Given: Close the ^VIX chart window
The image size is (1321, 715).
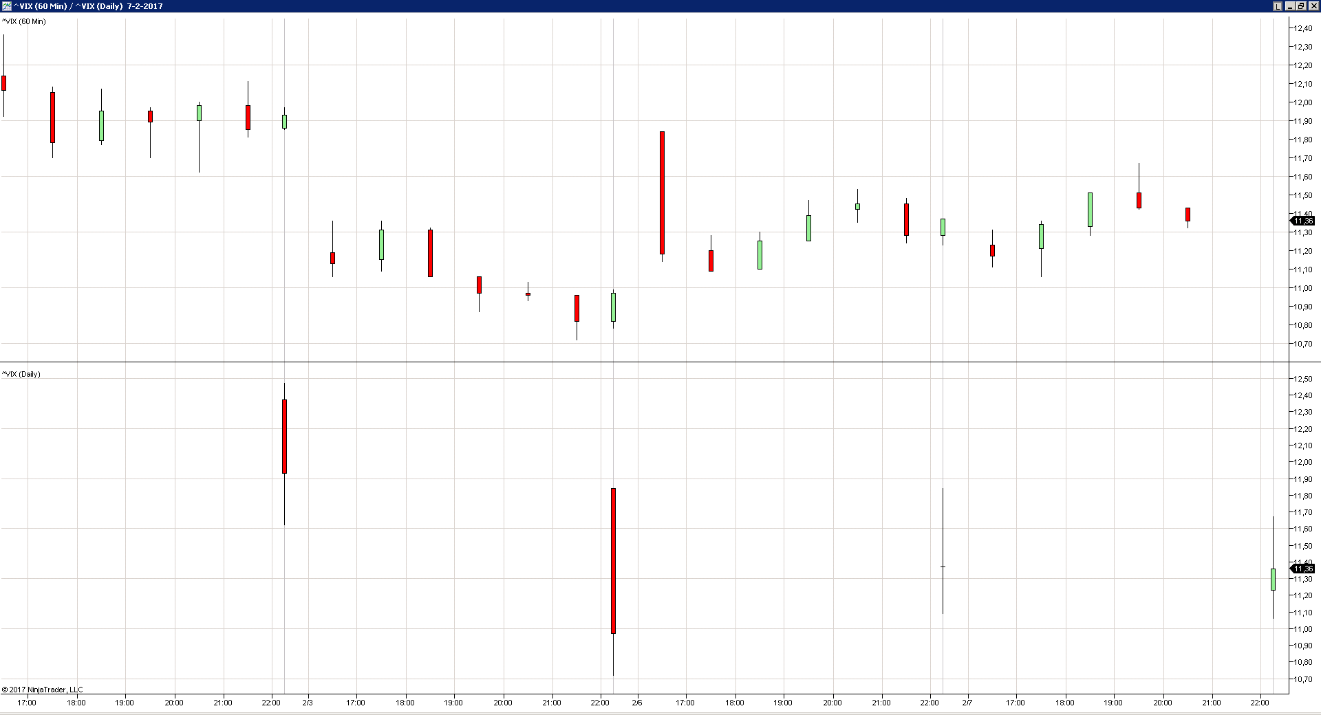Looking at the screenshot, I should click(x=1313, y=6).
